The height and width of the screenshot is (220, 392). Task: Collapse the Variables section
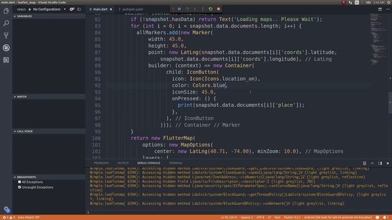tap(49, 16)
